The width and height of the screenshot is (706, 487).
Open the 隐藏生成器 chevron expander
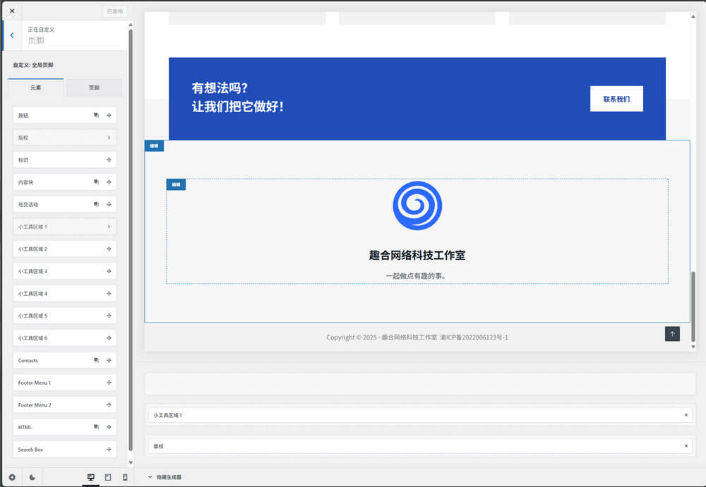tap(149, 476)
